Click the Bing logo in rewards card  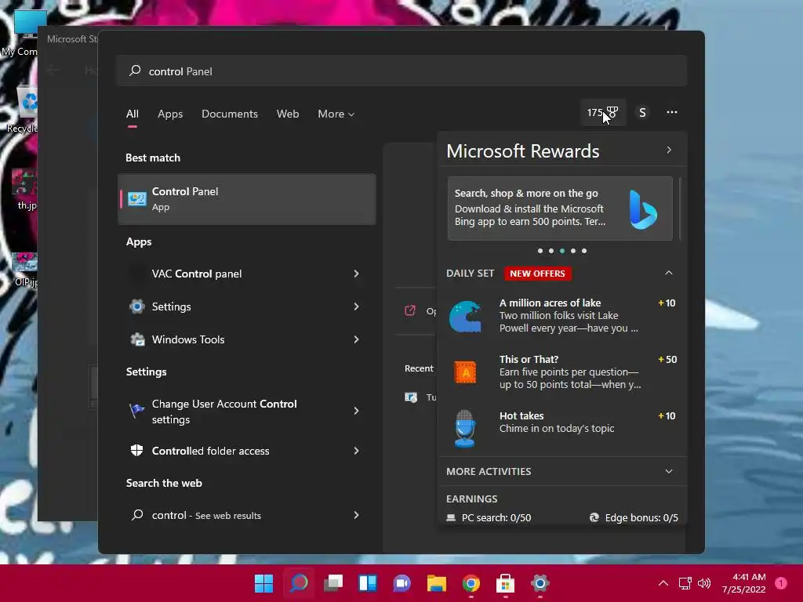coord(643,209)
